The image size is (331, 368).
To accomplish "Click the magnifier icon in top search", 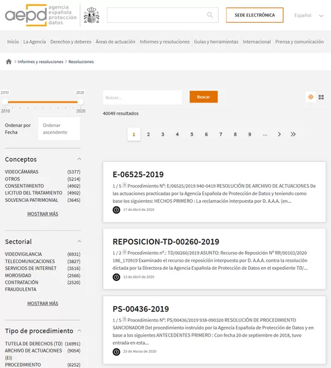I will (x=210, y=15).
